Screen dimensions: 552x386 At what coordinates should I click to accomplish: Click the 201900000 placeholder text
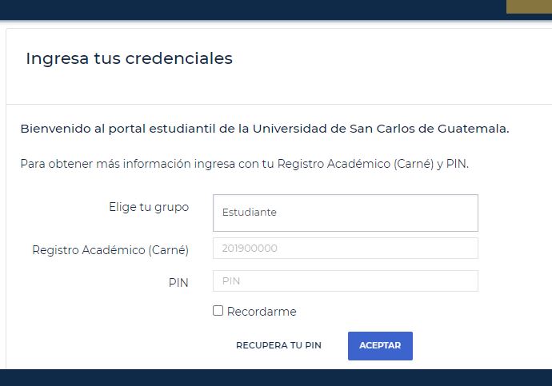(x=250, y=249)
